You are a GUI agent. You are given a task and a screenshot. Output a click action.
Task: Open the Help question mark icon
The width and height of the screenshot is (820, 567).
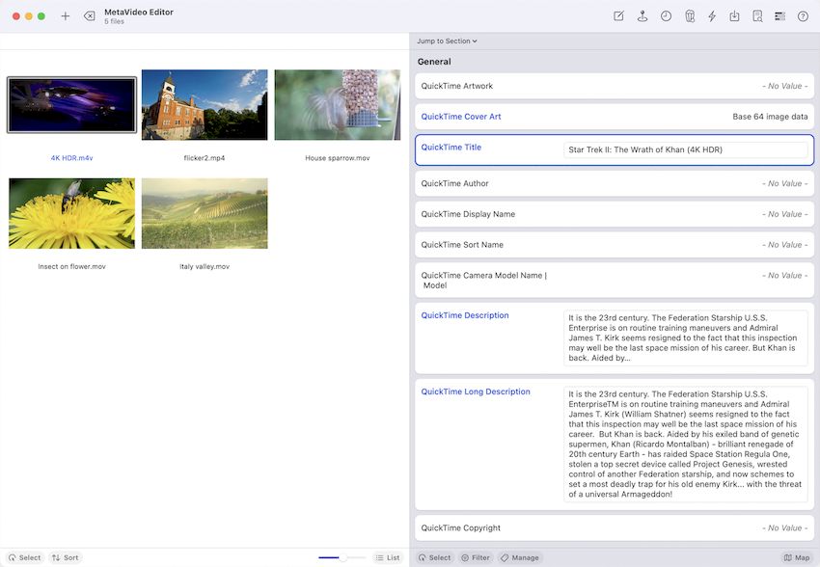pos(803,15)
